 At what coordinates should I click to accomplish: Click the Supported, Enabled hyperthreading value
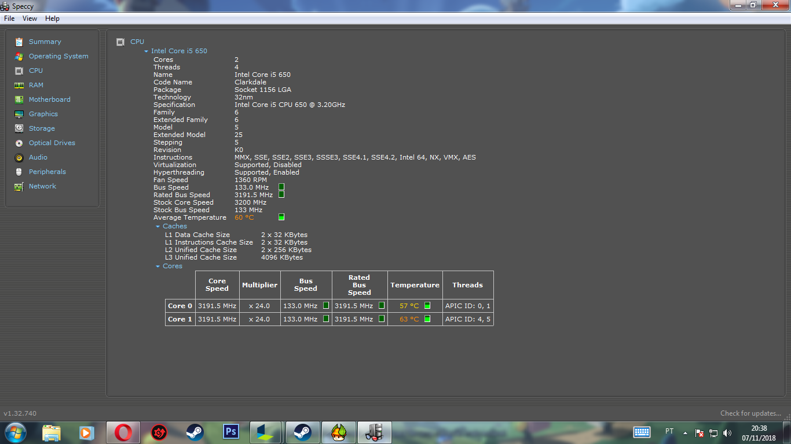click(267, 172)
